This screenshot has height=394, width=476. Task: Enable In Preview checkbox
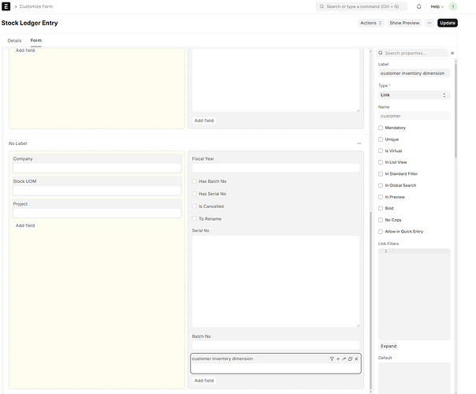381,197
